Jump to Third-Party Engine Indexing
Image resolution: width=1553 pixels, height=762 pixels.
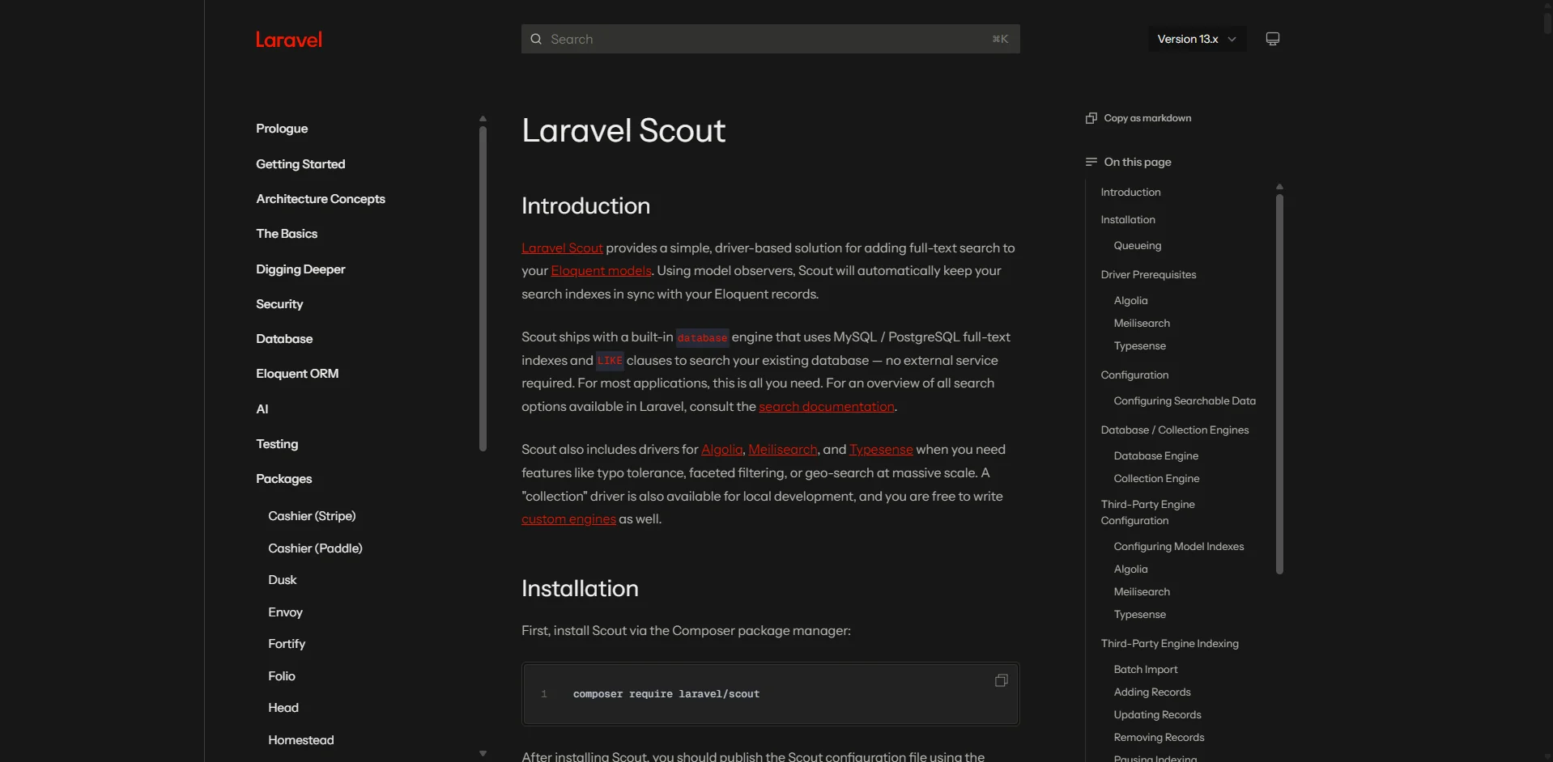tap(1169, 644)
